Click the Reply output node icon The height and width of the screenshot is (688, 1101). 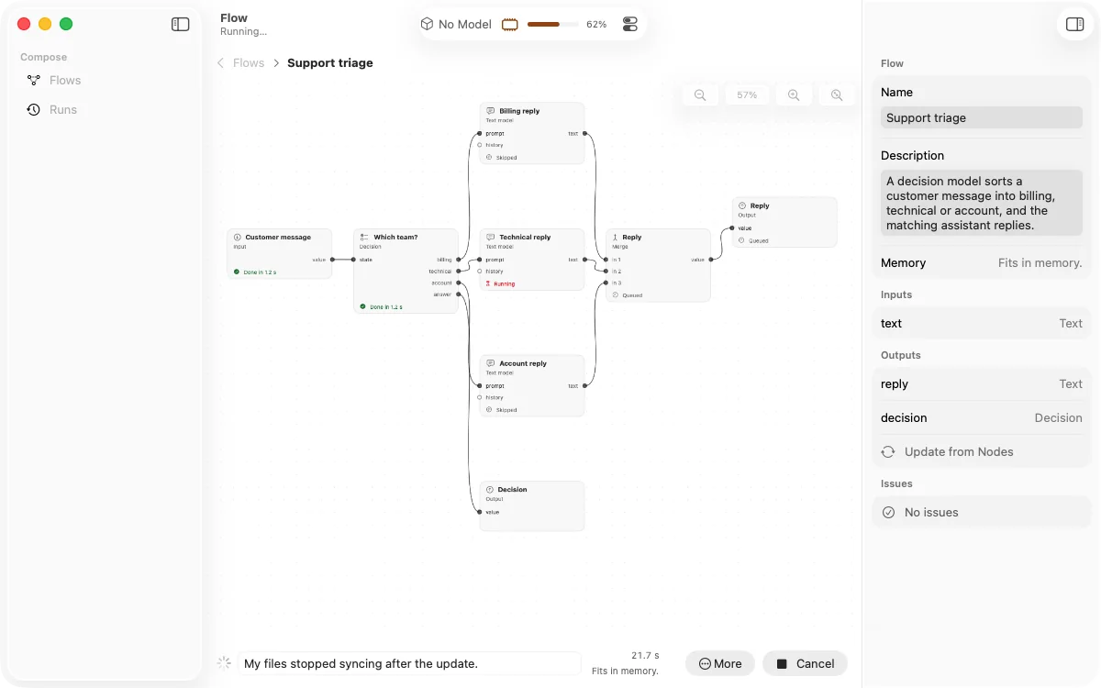tap(742, 206)
